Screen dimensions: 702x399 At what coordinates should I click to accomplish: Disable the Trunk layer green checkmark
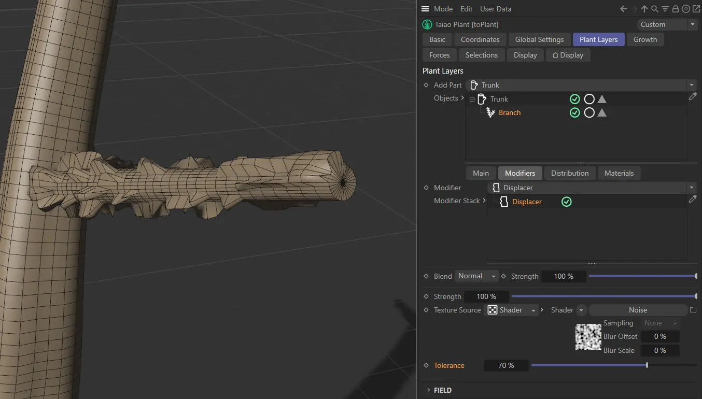click(574, 99)
